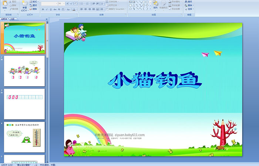The height and width of the screenshot is (166, 259).
Task: Select the Right Arrow shape
Action: pos(144,6)
